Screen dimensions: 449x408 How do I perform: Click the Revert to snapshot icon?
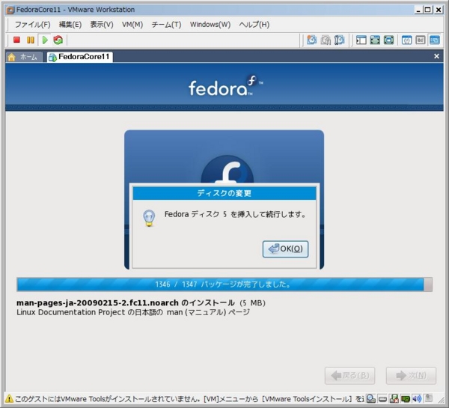click(x=326, y=40)
